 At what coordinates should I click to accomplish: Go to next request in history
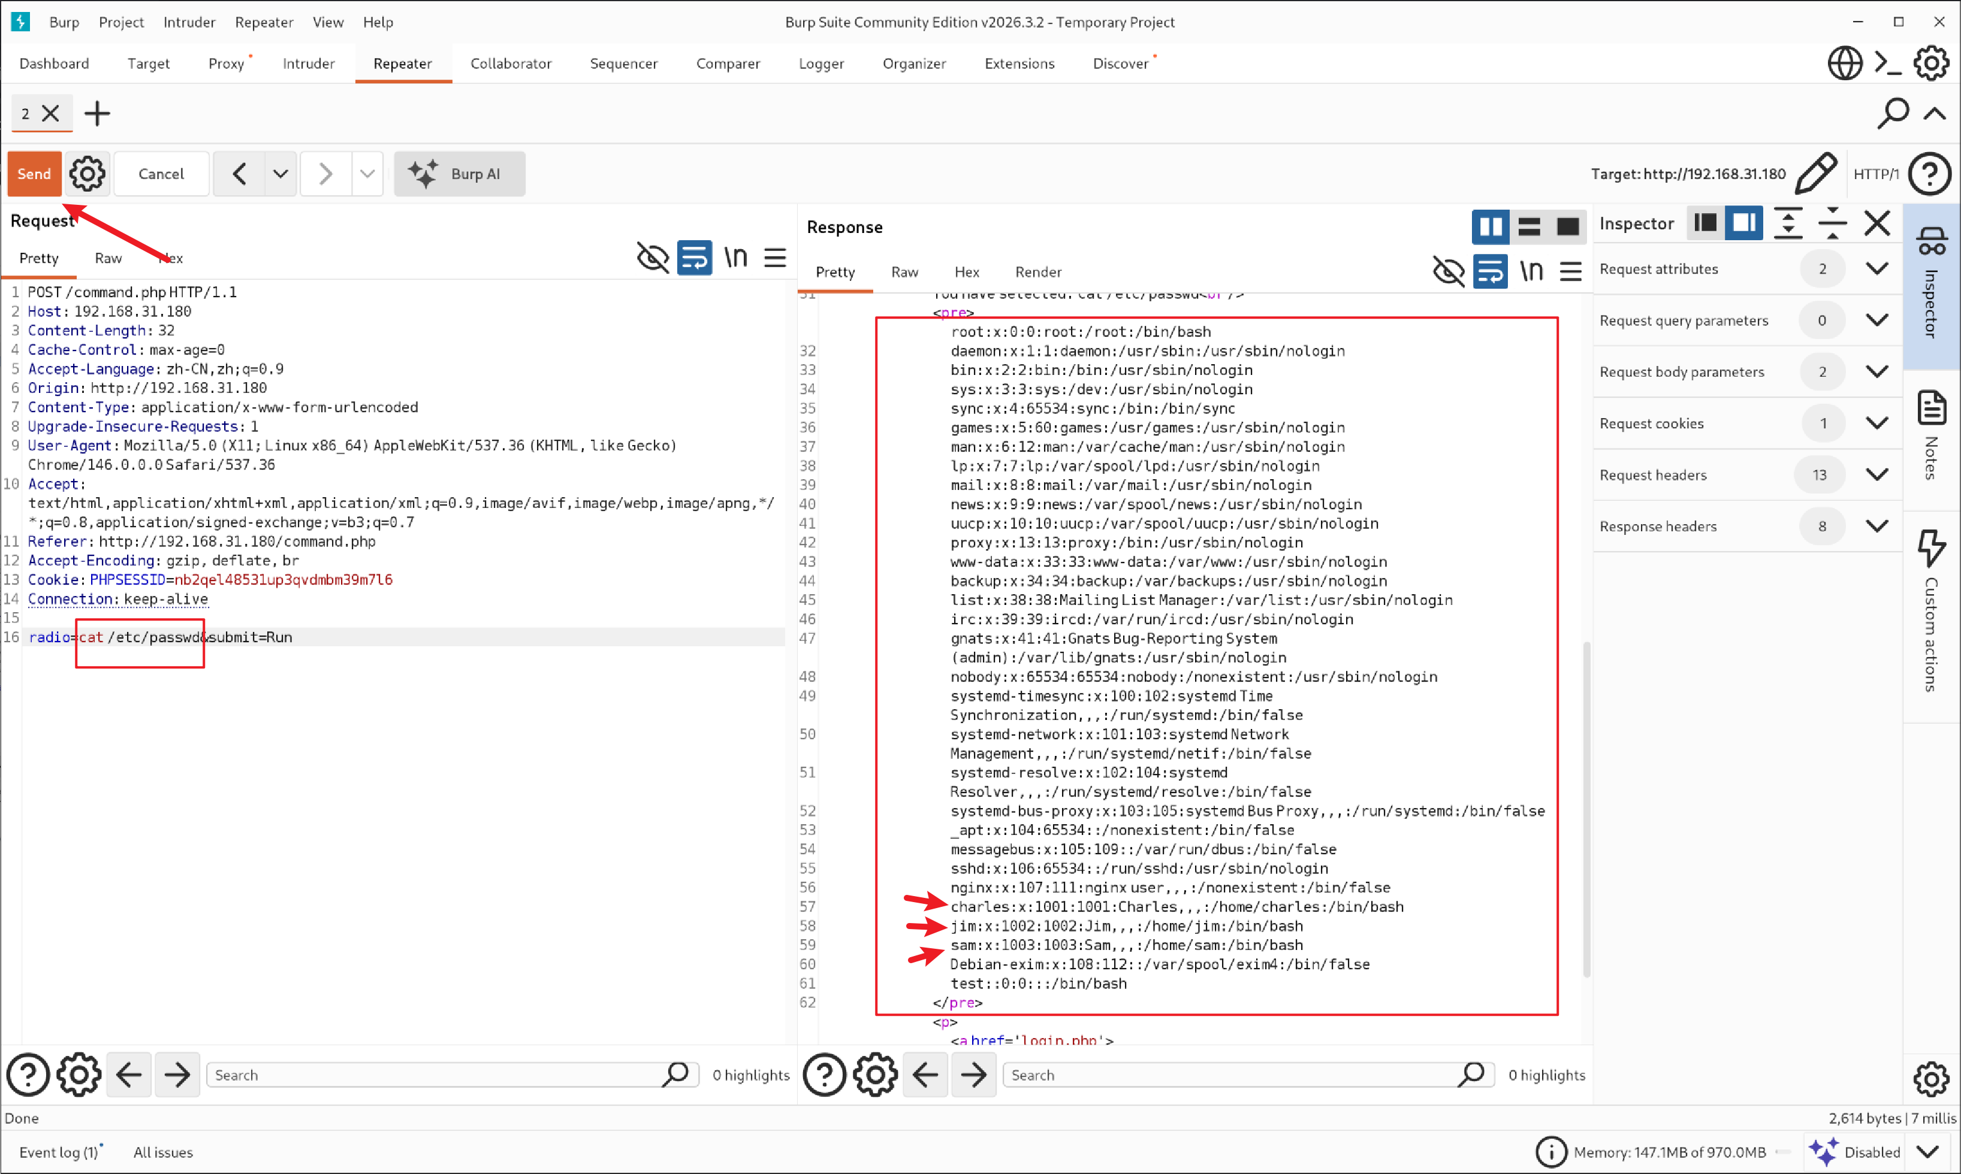point(324,174)
